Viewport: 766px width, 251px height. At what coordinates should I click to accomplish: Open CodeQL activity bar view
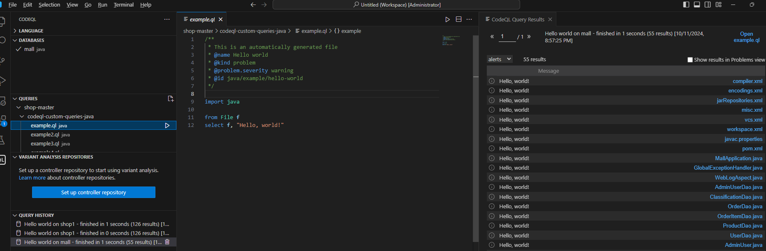click(x=2, y=160)
